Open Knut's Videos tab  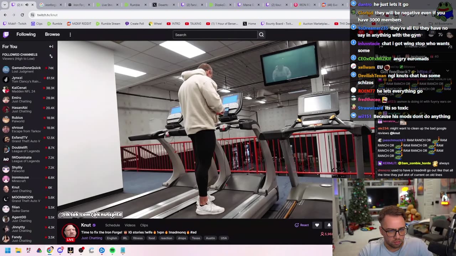point(130,225)
